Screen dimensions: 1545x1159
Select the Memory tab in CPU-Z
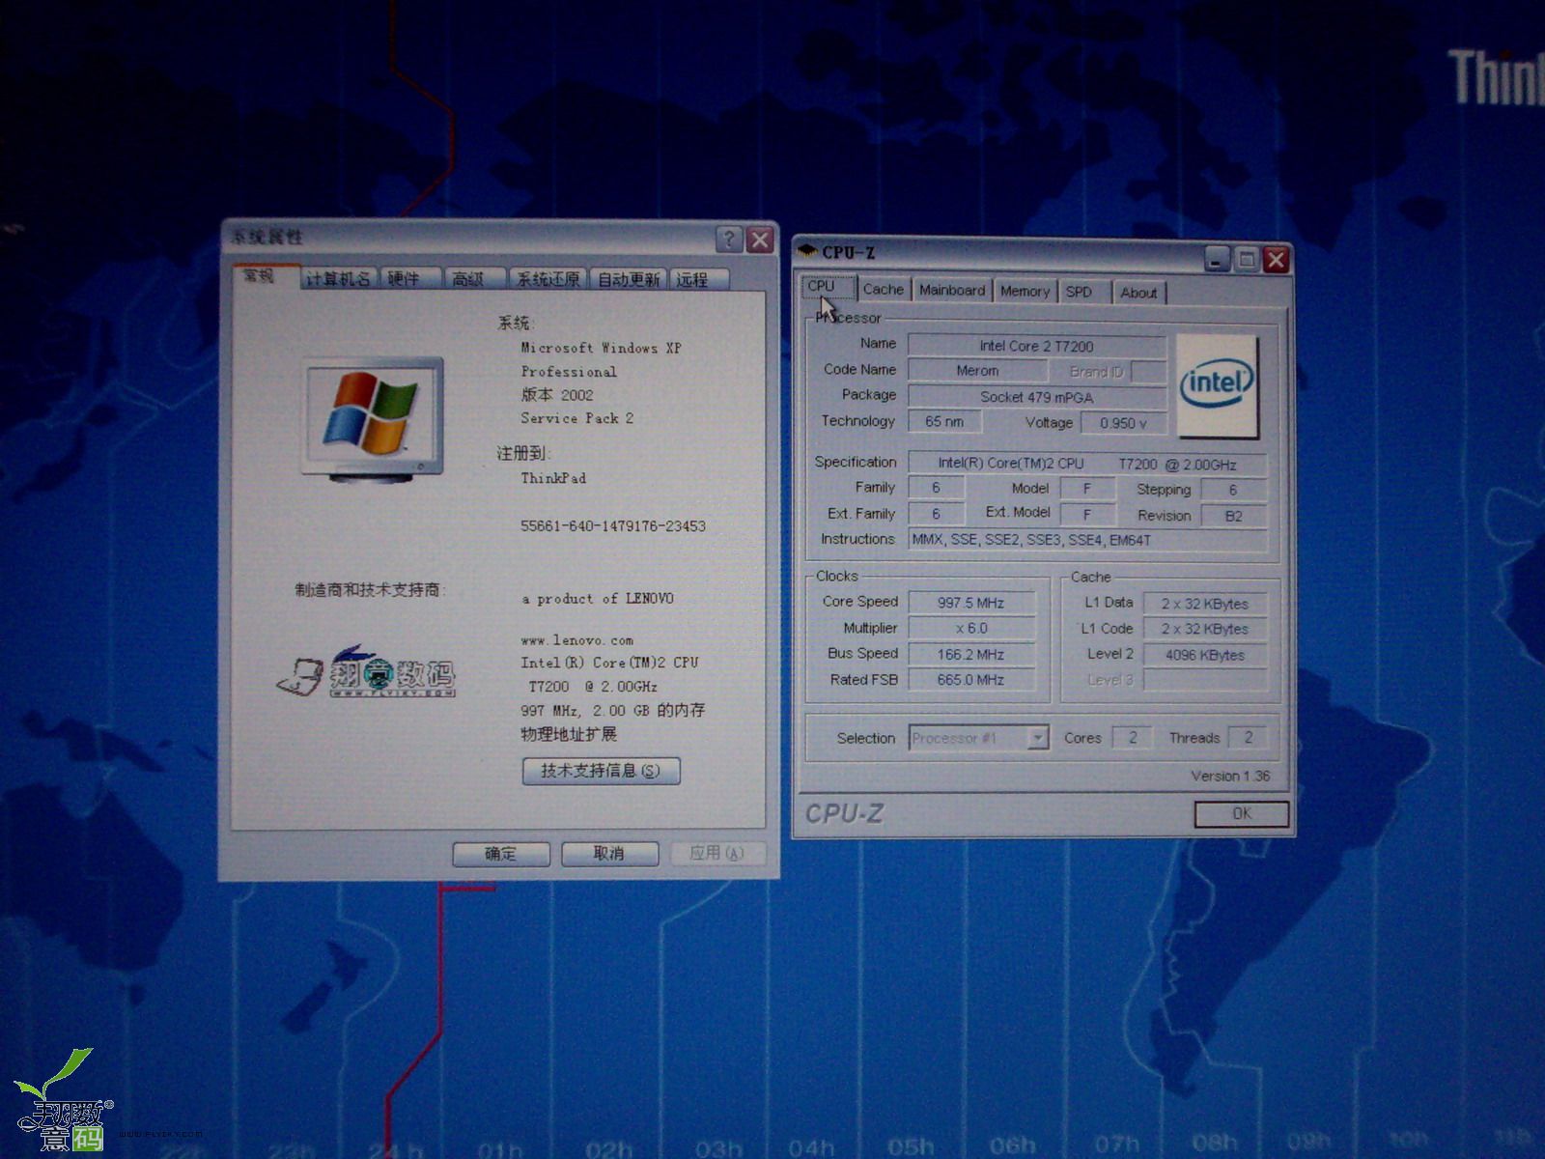pos(1025,292)
